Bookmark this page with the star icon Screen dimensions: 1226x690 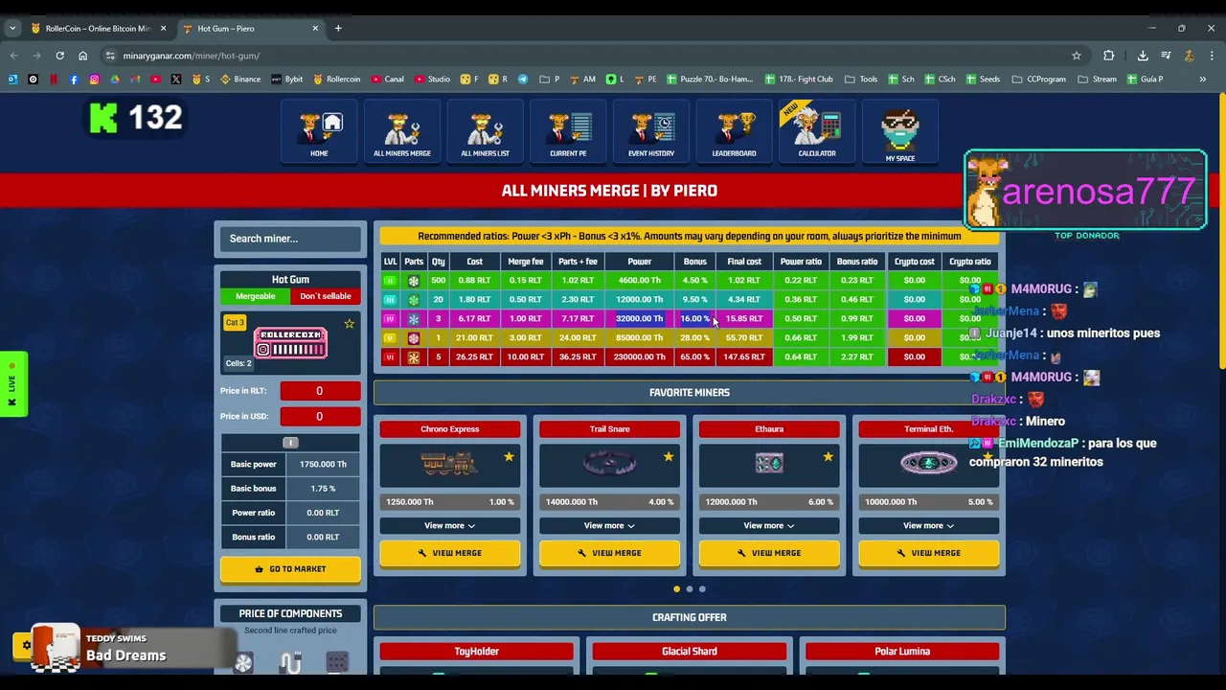point(1077,56)
